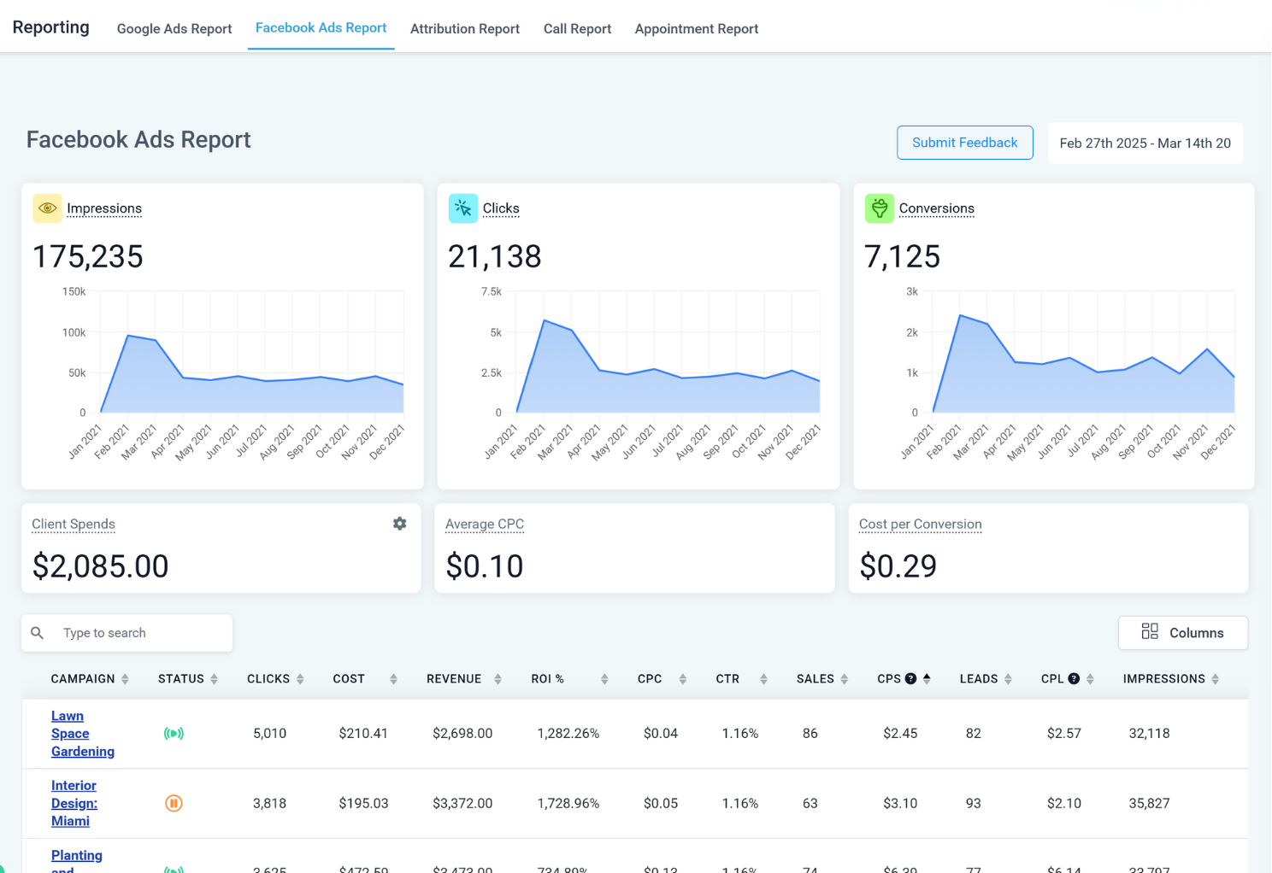Click the CPL help question mark
This screenshot has height=873, width=1272.
pos(1074,679)
